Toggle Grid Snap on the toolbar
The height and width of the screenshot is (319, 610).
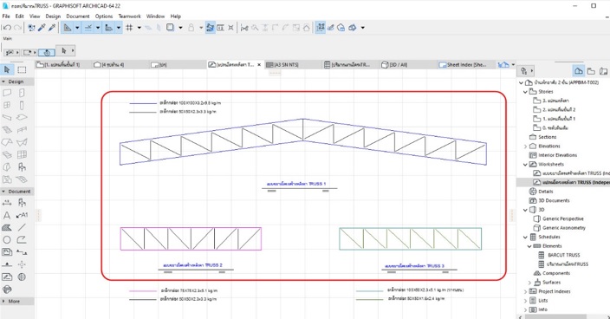130,28
